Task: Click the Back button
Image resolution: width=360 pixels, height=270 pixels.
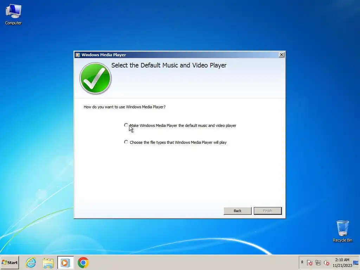Action: [x=237, y=211]
